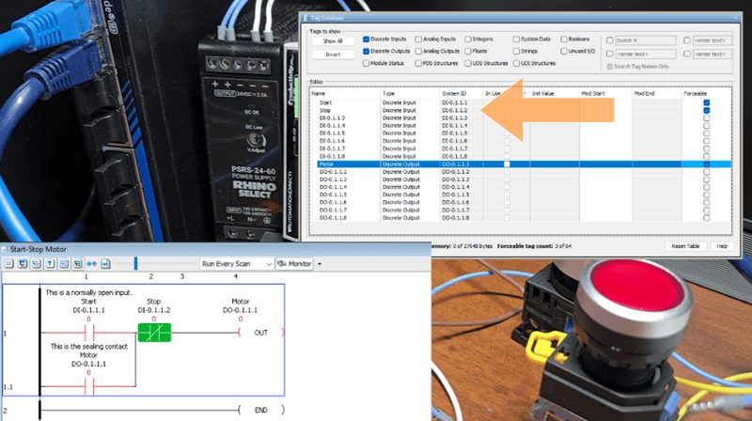Image resolution: width=752 pixels, height=421 pixels.
Task: Toggle the Discrete Inputs checkbox
Action: [366, 39]
